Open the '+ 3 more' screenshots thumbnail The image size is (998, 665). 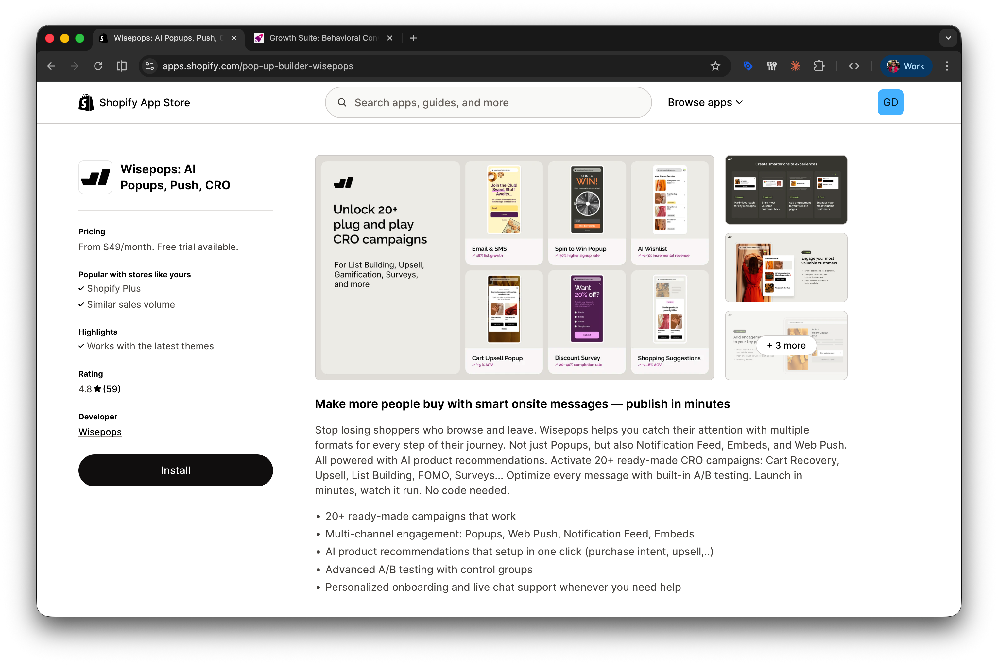click(x=786, y=345)
